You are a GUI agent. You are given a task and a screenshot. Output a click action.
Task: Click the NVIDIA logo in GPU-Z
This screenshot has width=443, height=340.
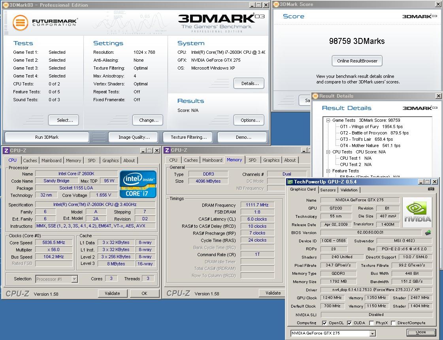(417, 212)
